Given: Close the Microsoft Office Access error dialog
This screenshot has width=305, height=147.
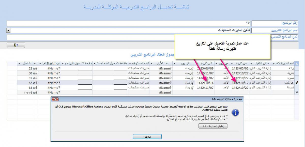Looking at the screenshot, I should point(55,99).
